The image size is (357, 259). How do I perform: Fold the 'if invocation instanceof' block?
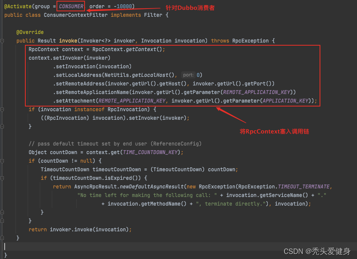2,110
